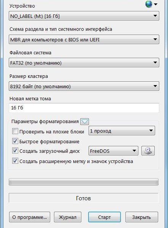Image resolution: width=168 pixels, height=228 pixels.
Task: Click the globe language icon
Action: [149, 4]
